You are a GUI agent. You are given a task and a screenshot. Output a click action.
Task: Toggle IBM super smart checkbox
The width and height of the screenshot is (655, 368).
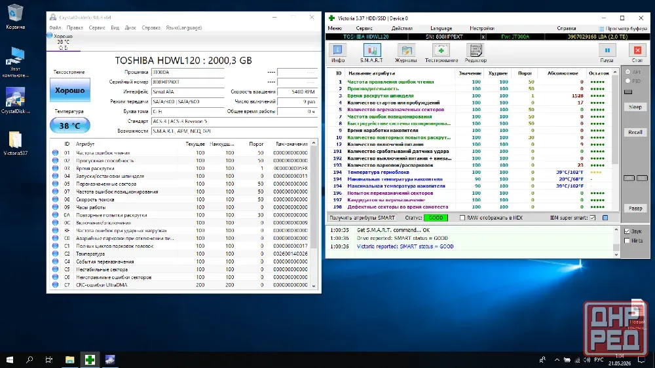593,218
